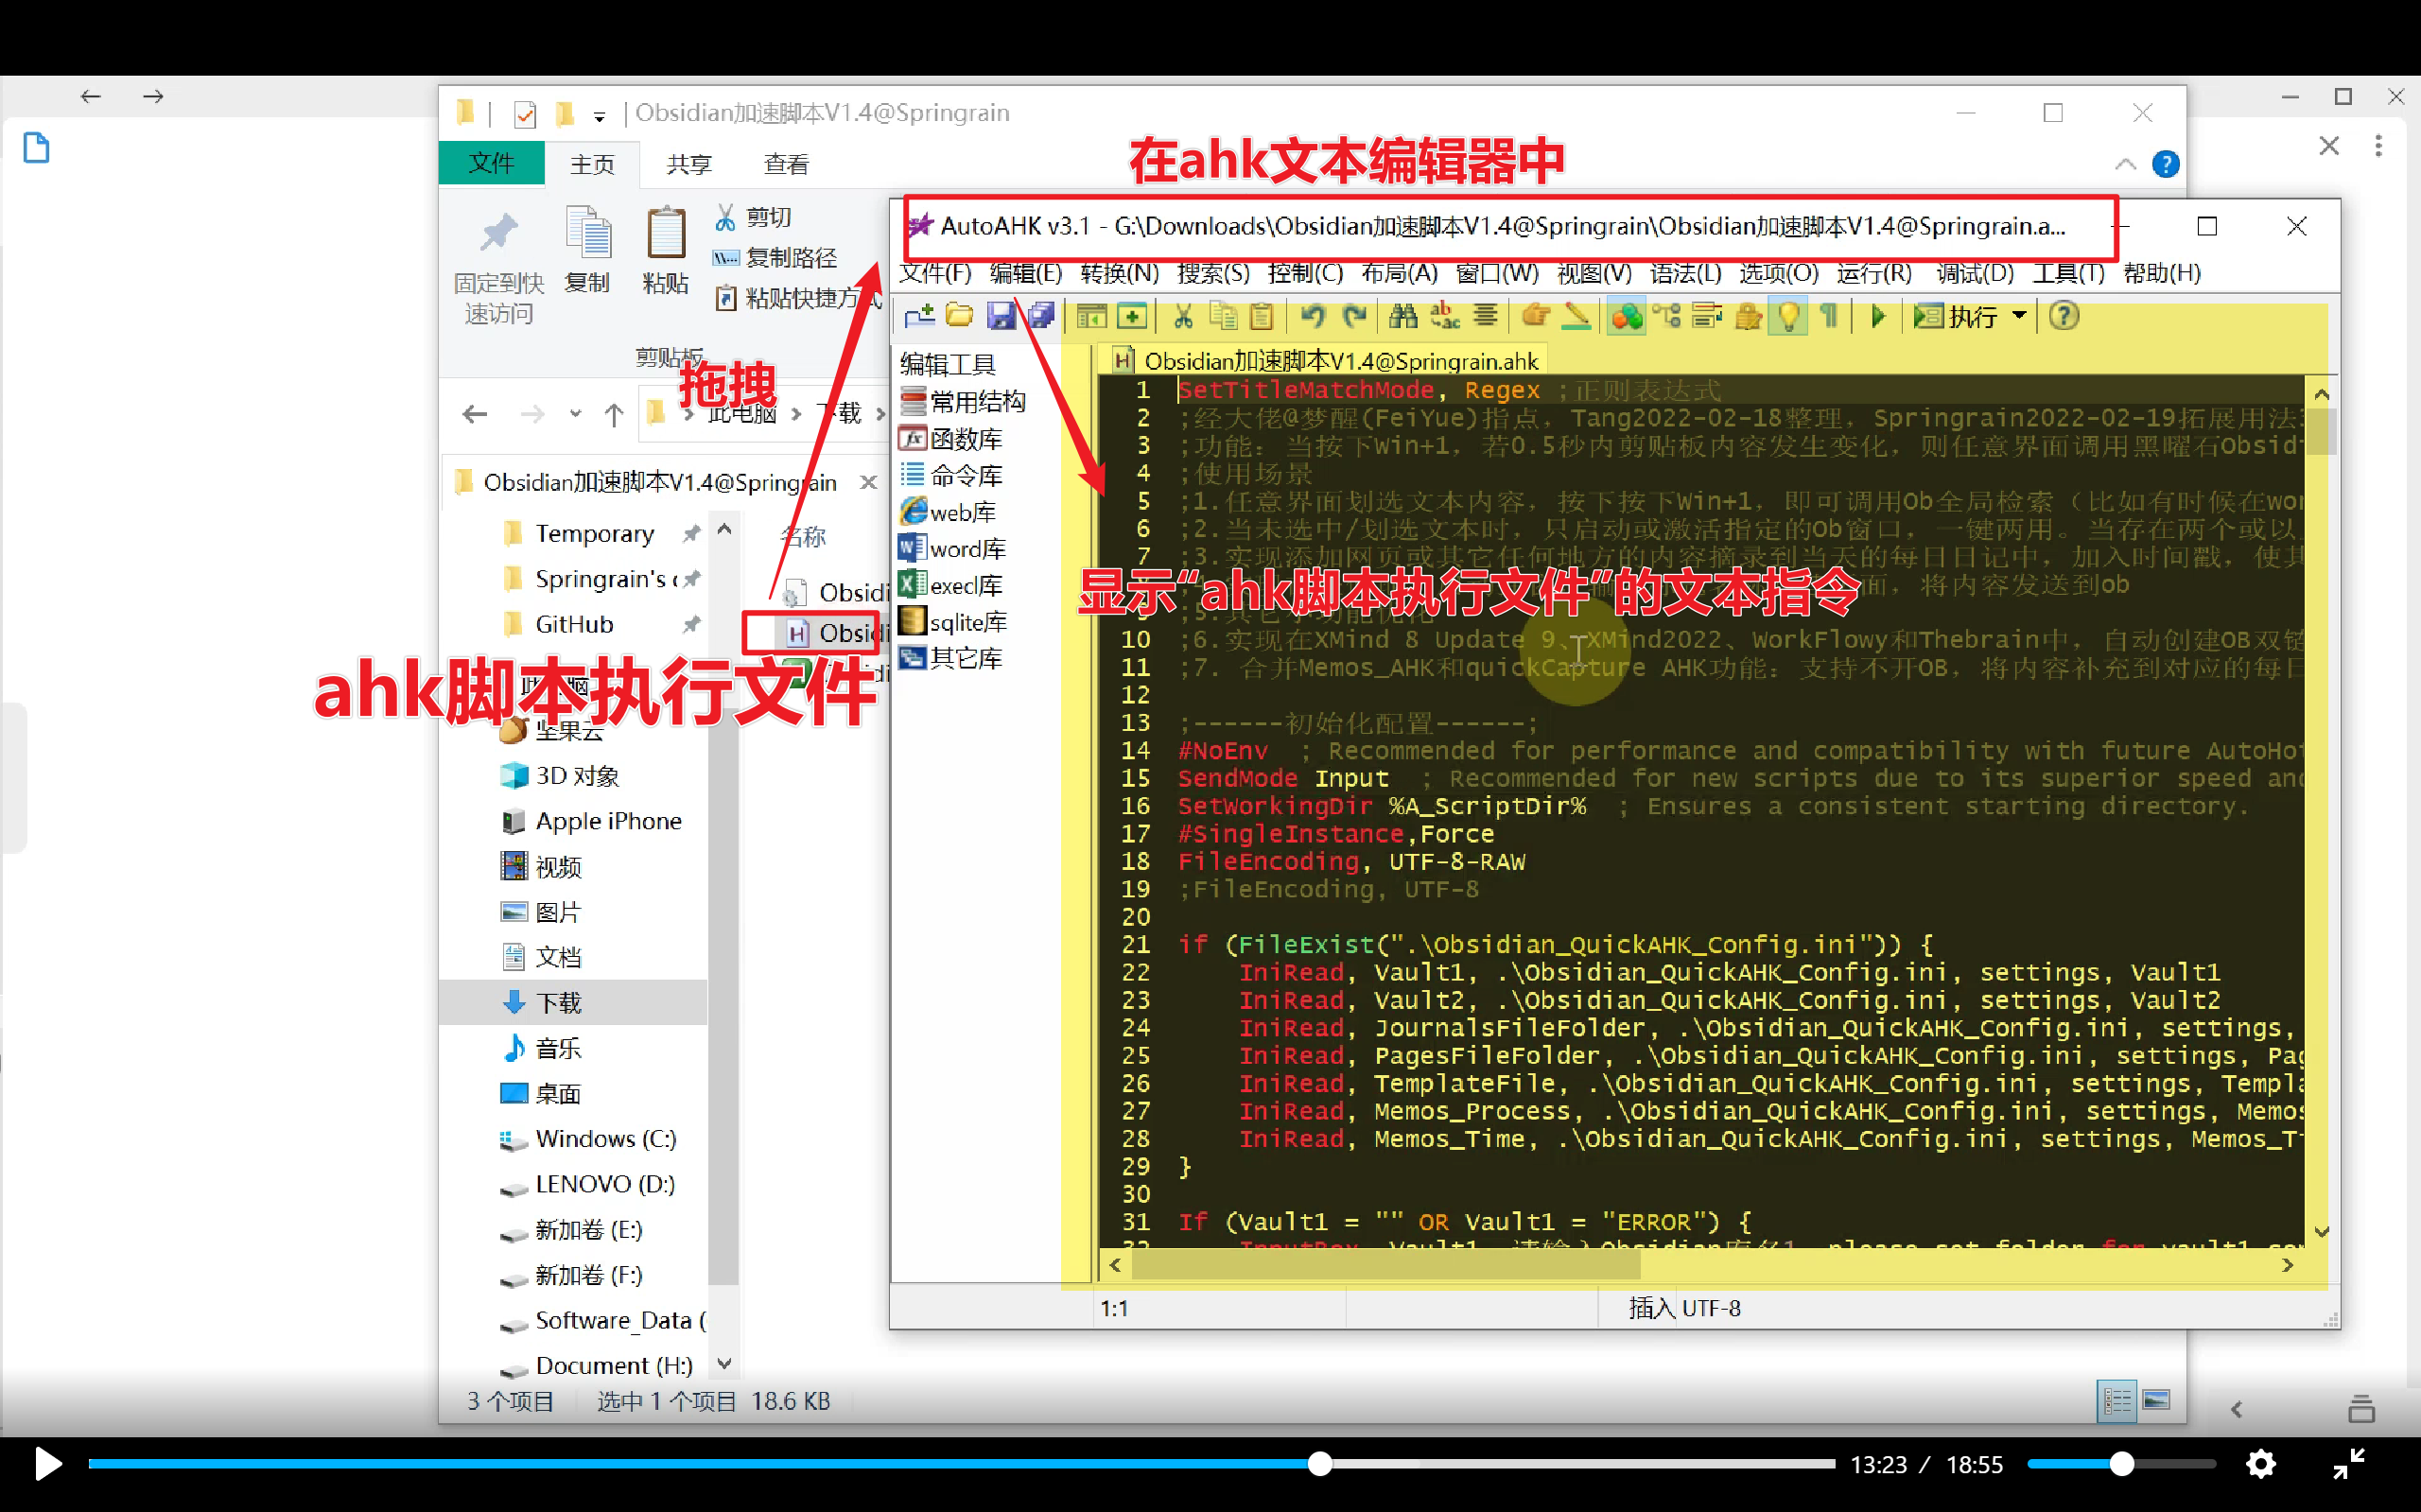Image resolution: width=2421 pixels, height=1512 pixels.
Task: Select 下载 in navigation pane
Action: coord(573,1002)
